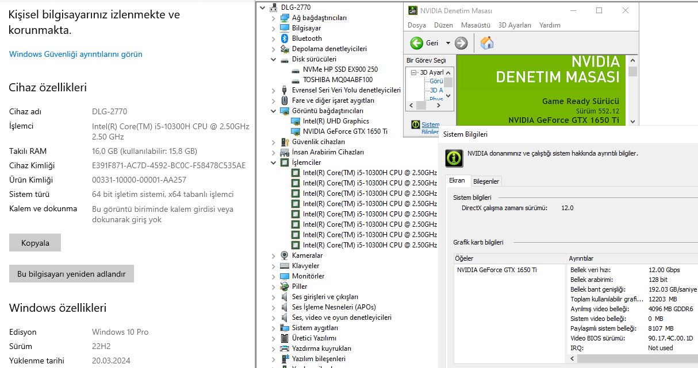Open the Sistem Bilgileri link in NVIDIA panel
Image resolution: width=698 pixels, height=368 pixels.
point(430,128)
